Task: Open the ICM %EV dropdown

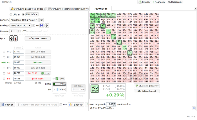Action: [32, 14]
